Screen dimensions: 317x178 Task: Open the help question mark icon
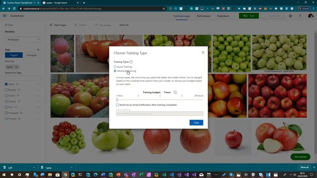(x=300, y=16)
